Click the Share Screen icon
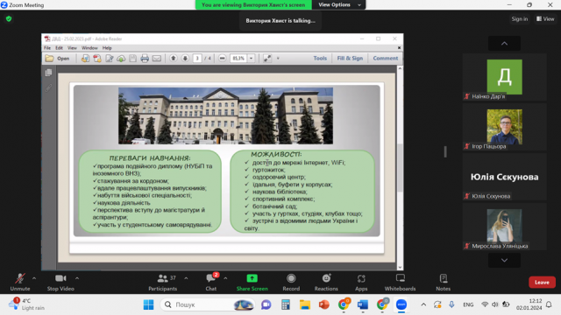Screen dimensions: 561x315 point(252,278)
